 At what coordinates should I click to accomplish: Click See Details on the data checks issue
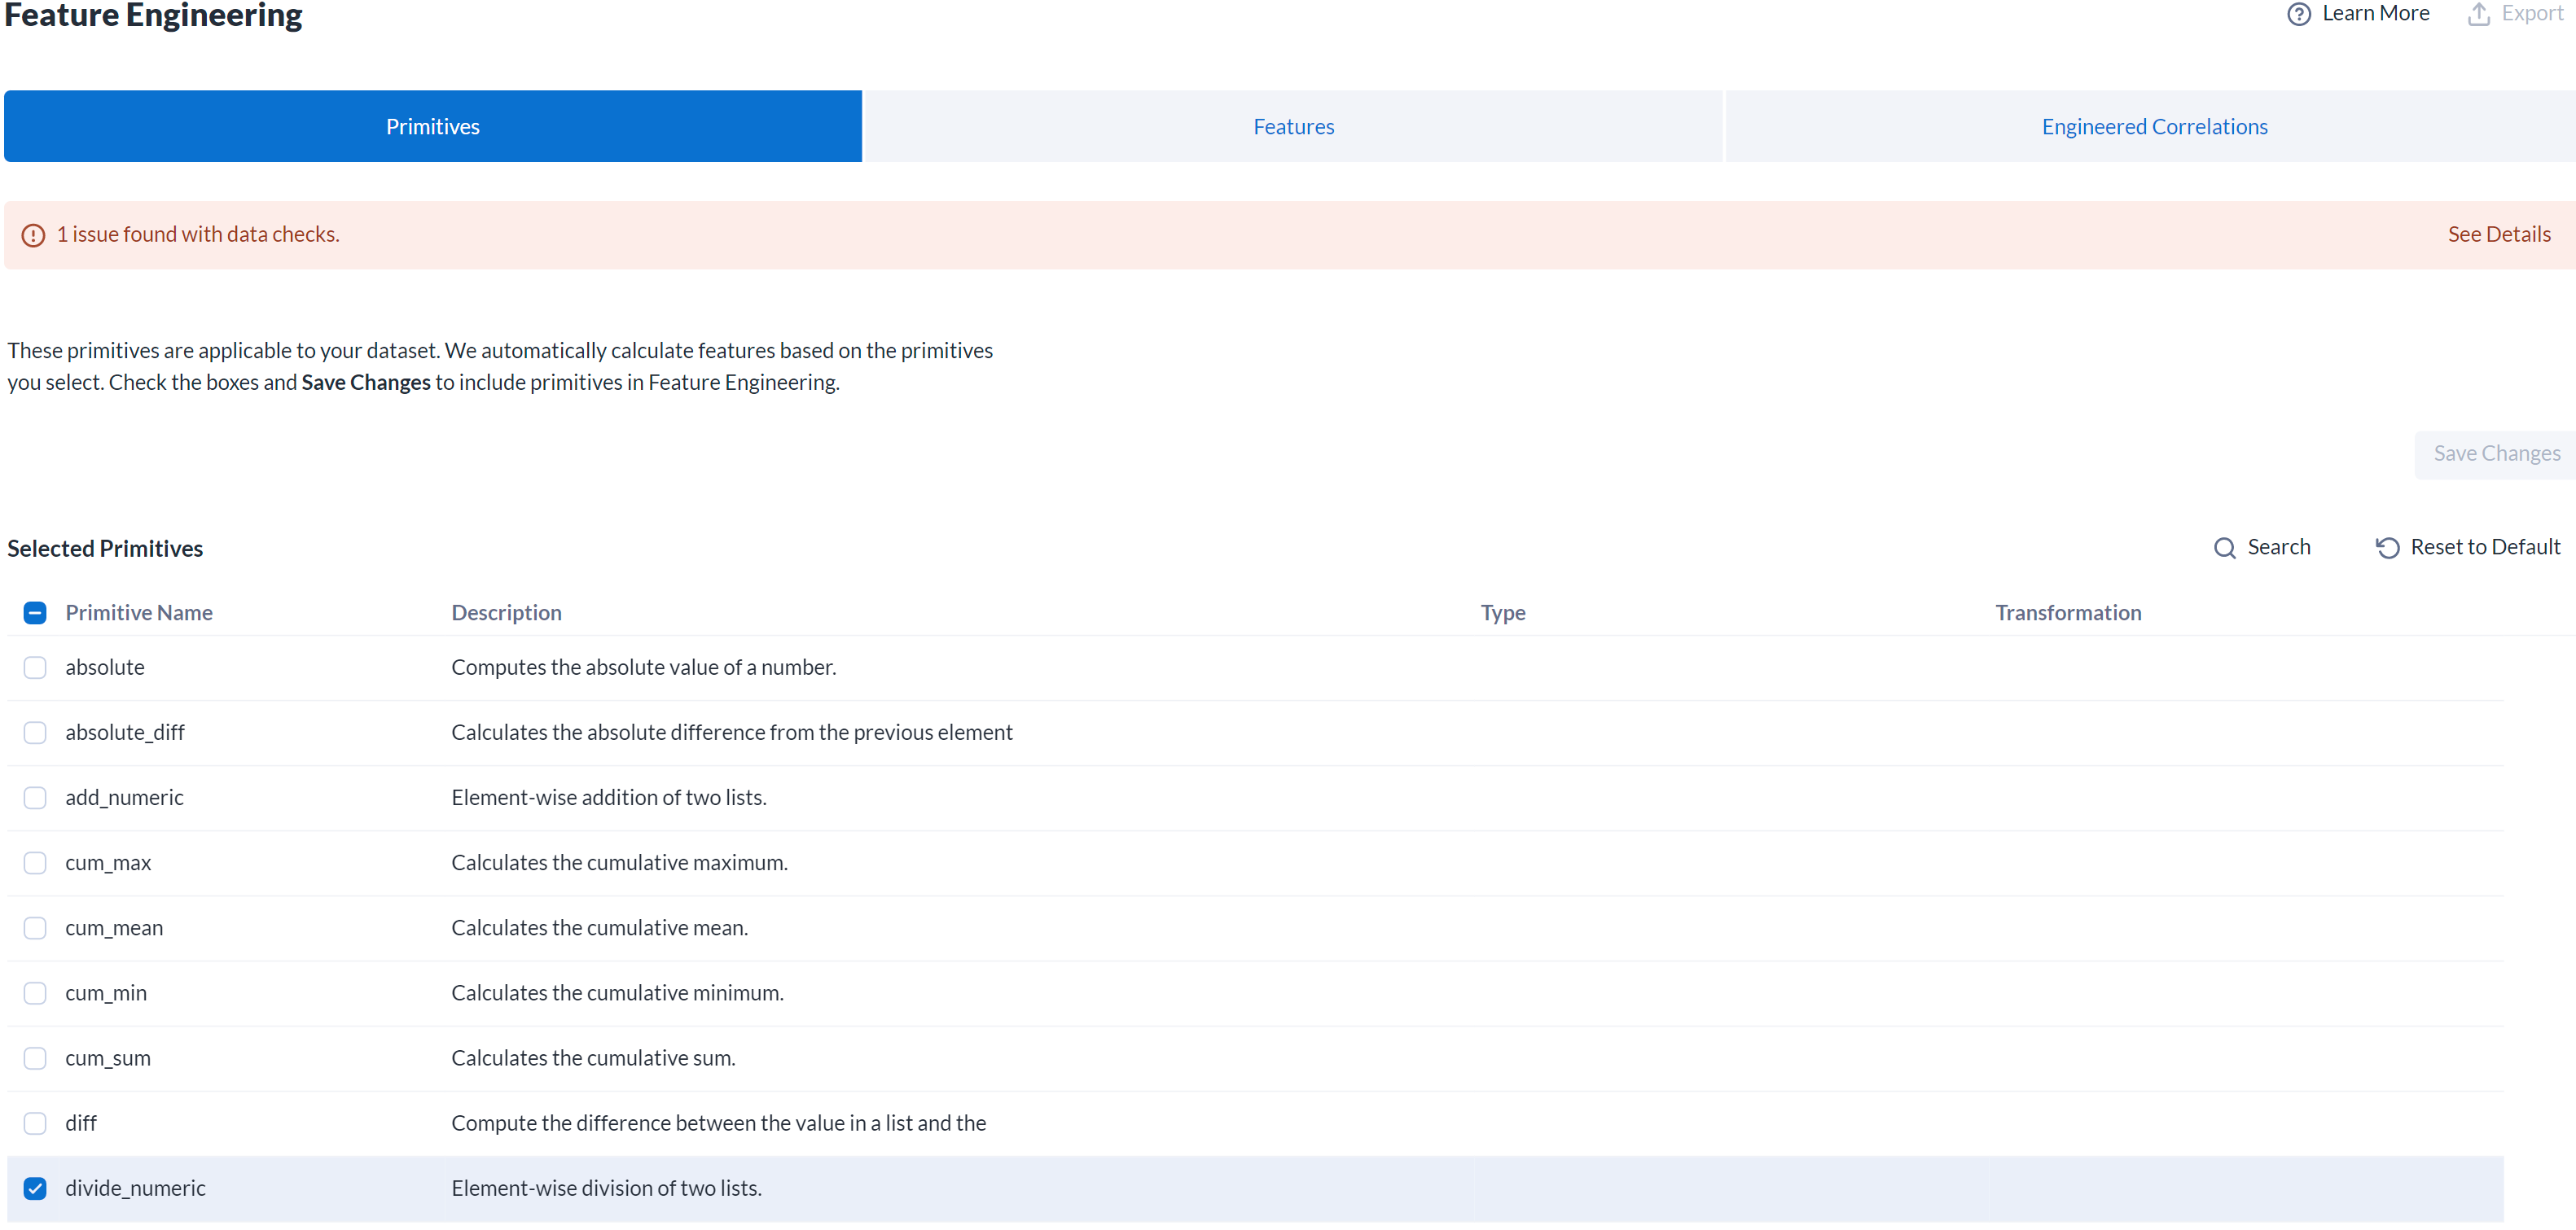(x=2499, y=234)
